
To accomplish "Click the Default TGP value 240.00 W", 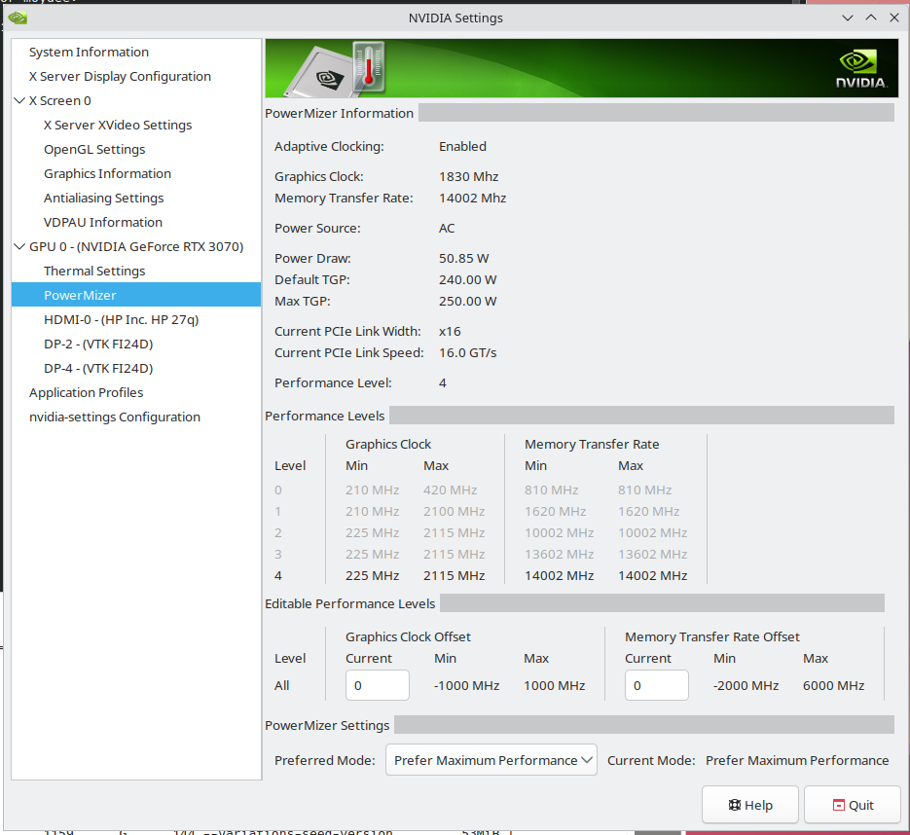I will [x=468, y=279].
